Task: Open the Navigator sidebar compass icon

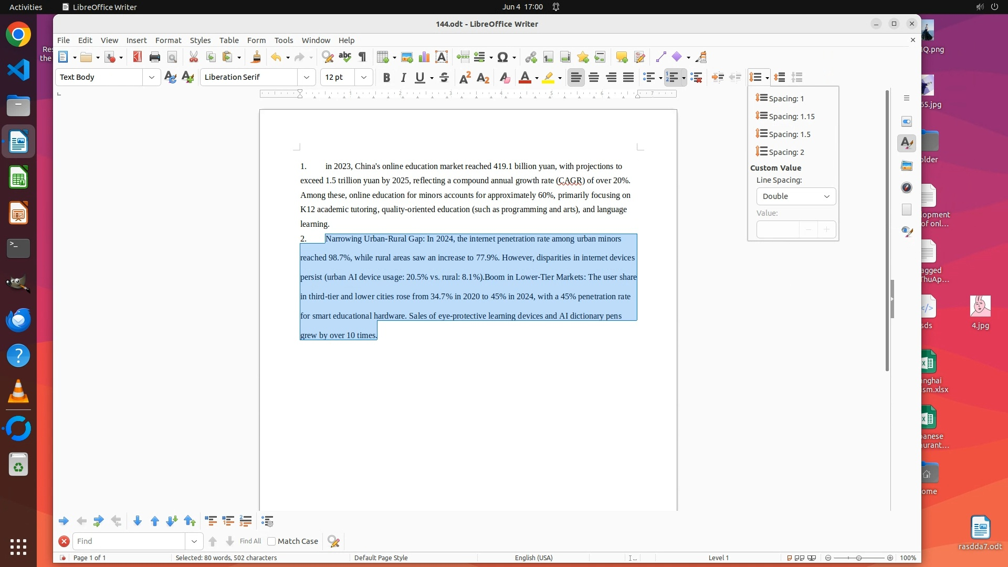Action: [x=907, y=188]
